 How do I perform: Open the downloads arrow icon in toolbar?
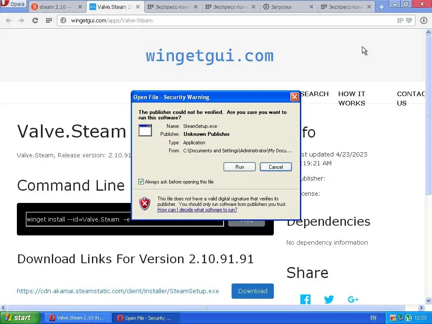click(x=424, y=20)
